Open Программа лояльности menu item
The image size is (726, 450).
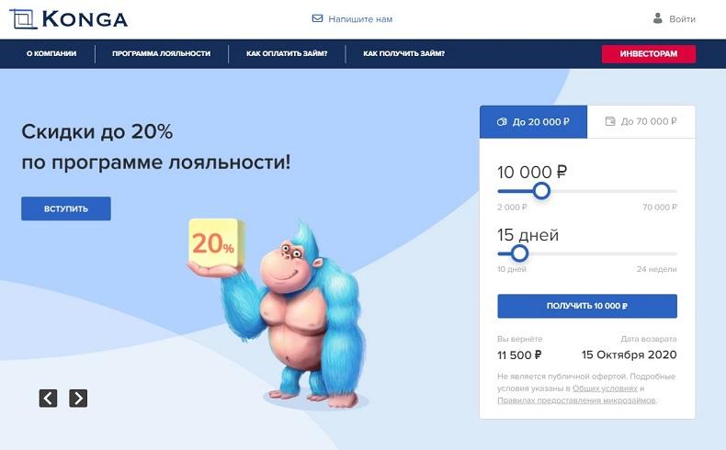pos(161,53)
